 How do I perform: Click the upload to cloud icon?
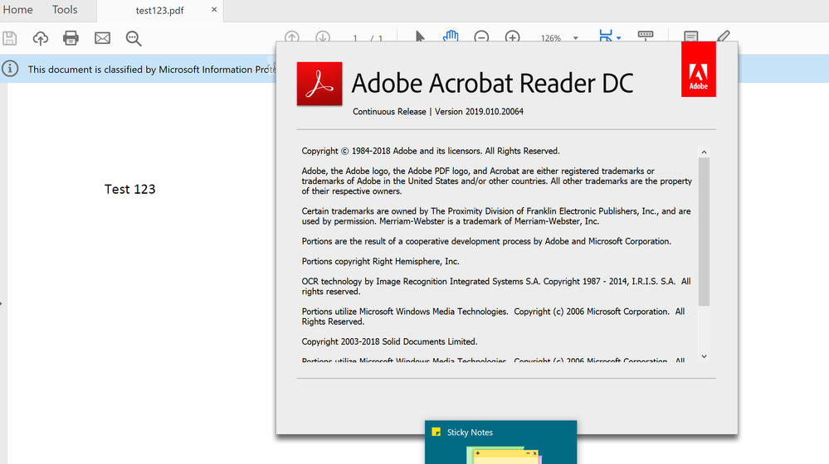coord(40,39)
